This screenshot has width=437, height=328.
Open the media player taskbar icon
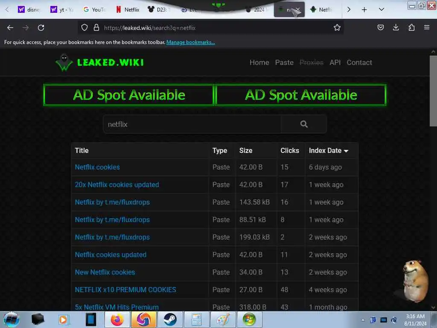pos(63,319)
